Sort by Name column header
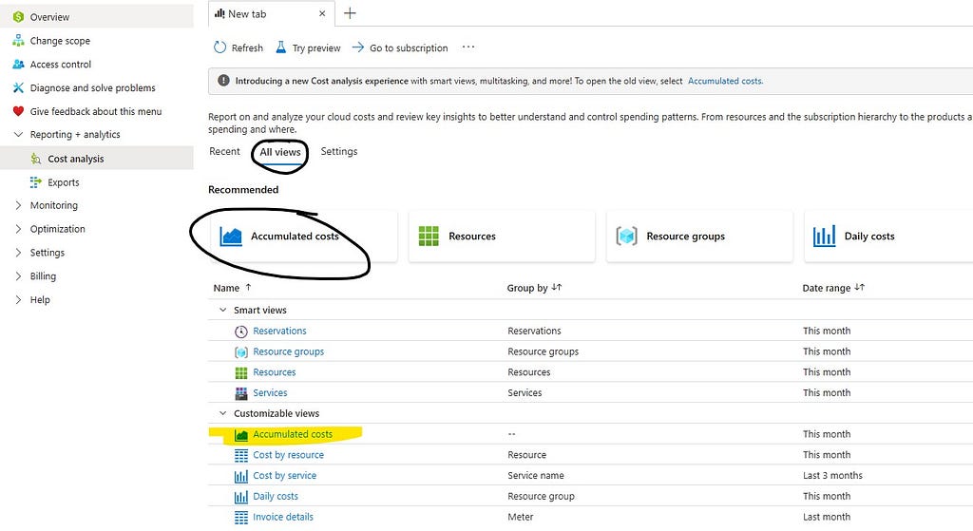The image size is (973, 531). [x=233, y=288]
